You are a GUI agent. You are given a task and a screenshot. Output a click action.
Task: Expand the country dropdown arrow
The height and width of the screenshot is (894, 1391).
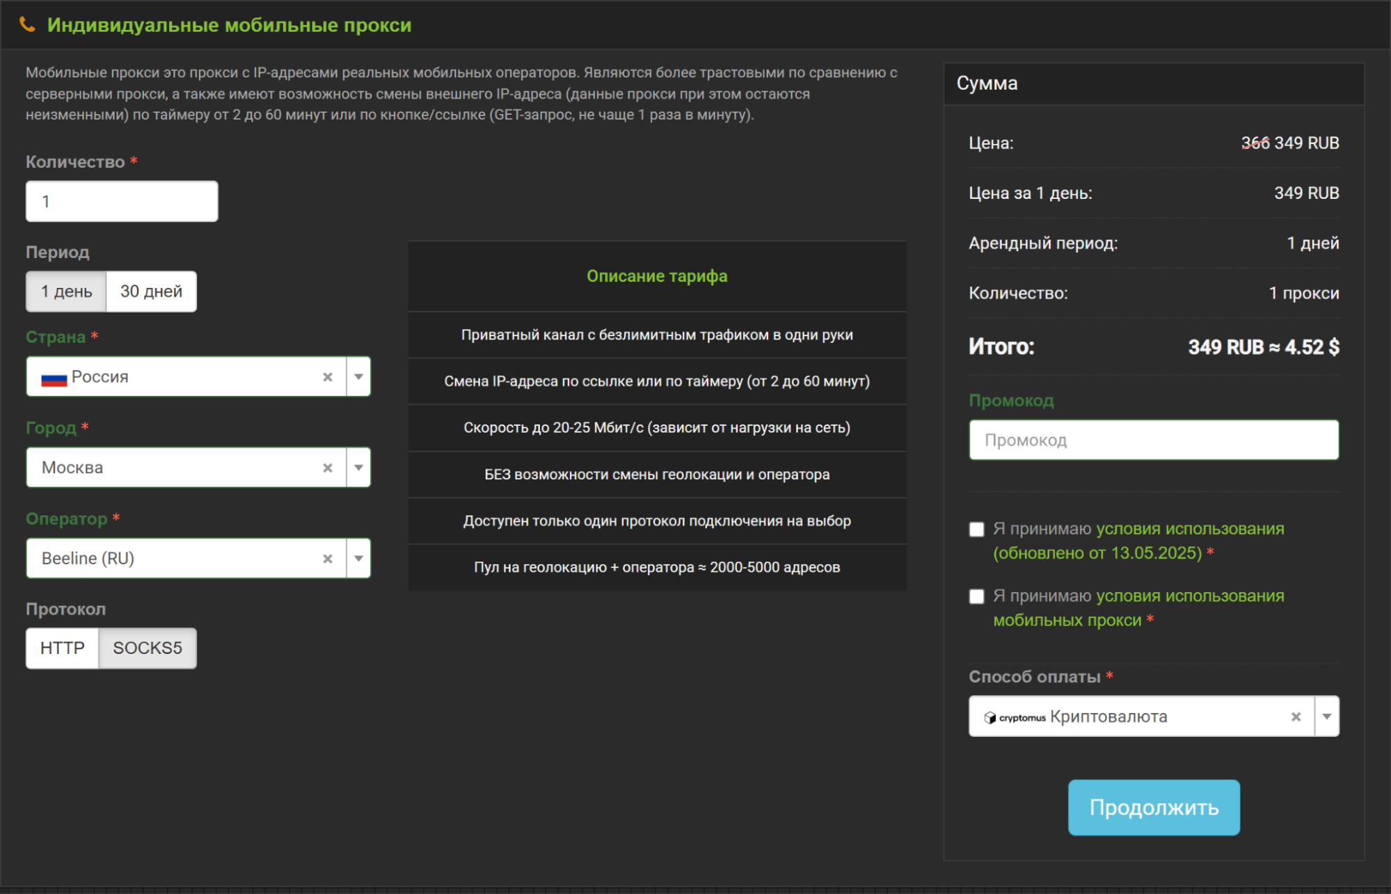click(x=358, y=377)
